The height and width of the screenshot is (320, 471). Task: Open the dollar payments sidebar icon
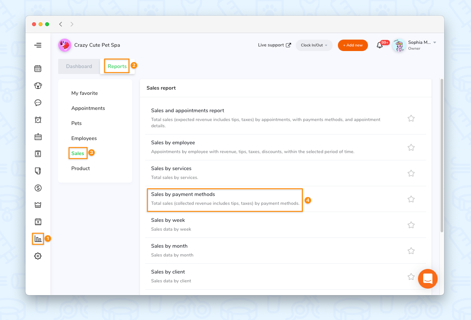(x=38, y=188)
